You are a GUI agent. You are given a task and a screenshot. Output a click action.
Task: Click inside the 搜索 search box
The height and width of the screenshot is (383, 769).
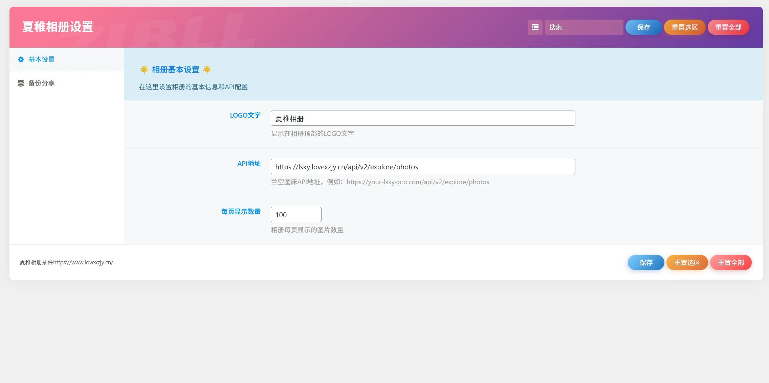pyautogui.click(x=584, y=27)
